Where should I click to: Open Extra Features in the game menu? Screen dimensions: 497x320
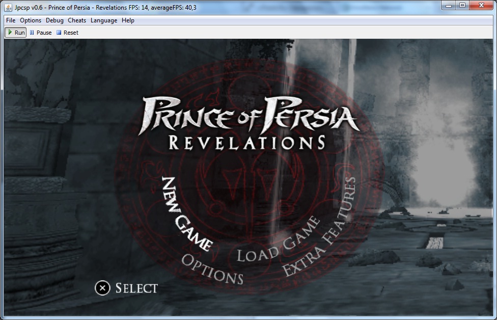tap(319, 227)
